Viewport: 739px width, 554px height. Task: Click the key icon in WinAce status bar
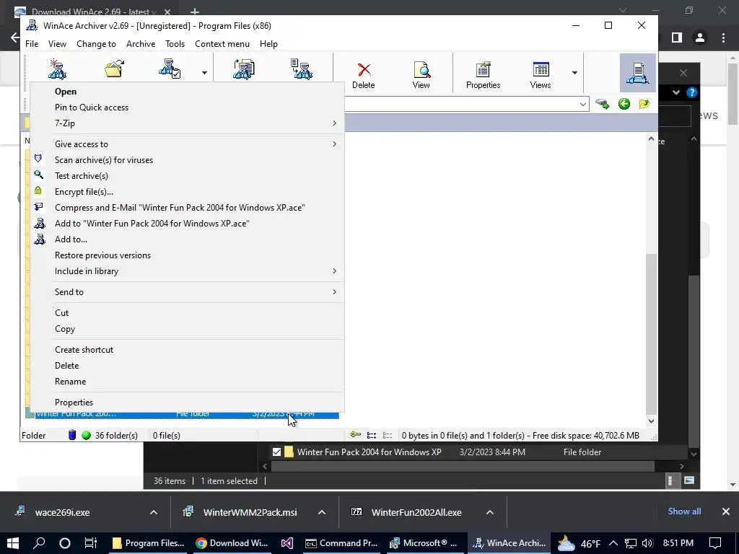(356, 435)
